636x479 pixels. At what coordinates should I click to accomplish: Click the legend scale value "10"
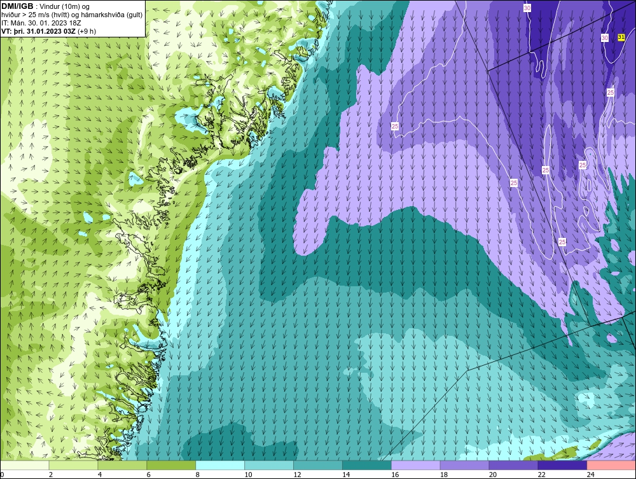point(248,475)
